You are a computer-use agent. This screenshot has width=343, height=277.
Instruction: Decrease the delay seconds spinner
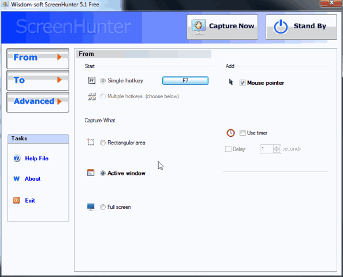click(x=277, y=151)
